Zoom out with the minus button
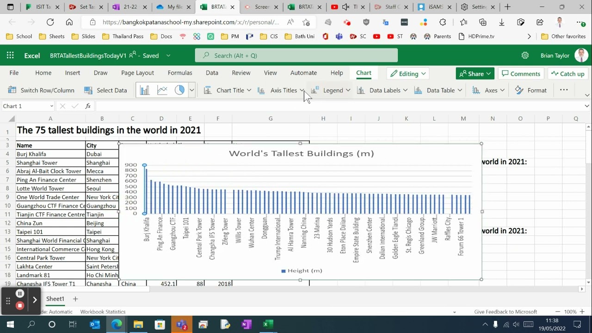Screen dimensions: 592x333 558,312
